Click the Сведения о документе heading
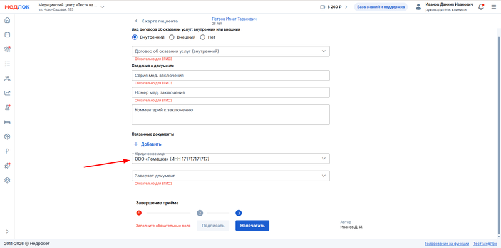This screenshot has height=248, width=501. 153,66
